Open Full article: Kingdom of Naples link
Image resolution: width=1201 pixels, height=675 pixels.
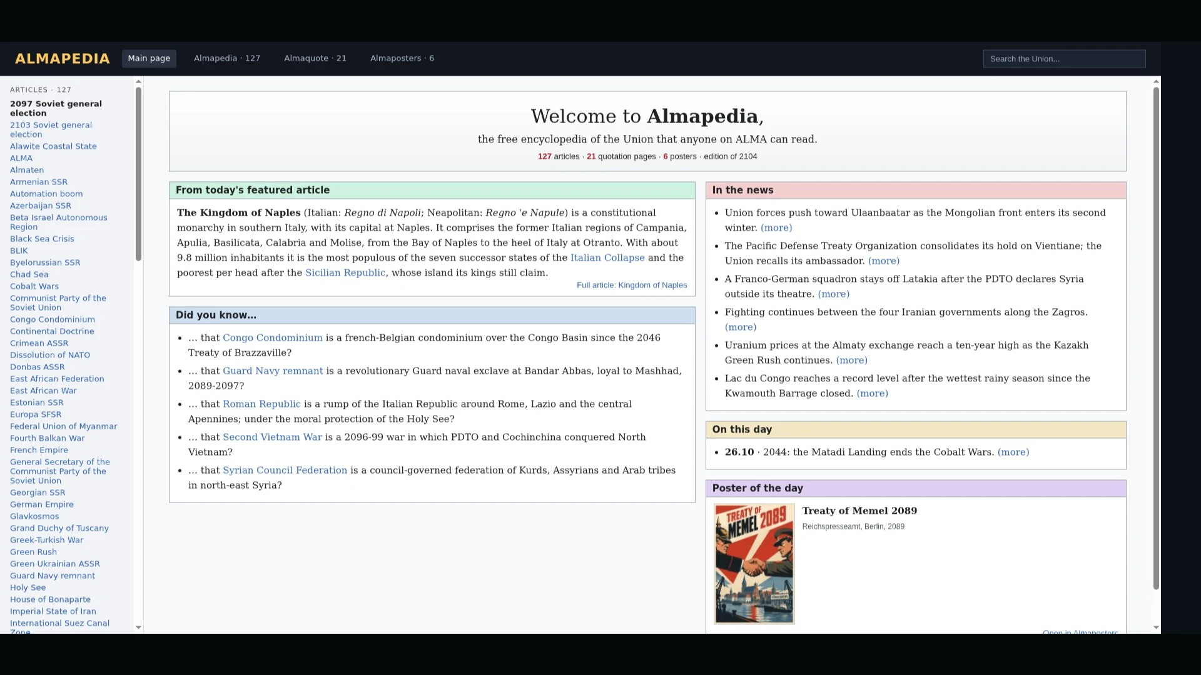pyautogui.click(x=632, y=286)
